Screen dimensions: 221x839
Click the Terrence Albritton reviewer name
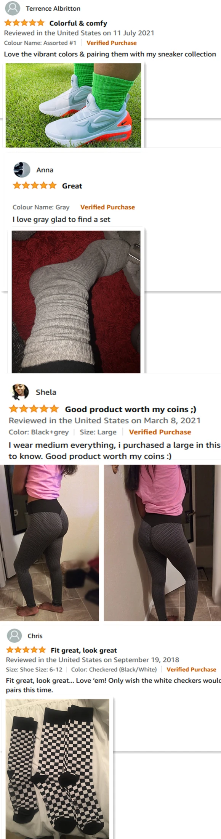pos(53,8)
